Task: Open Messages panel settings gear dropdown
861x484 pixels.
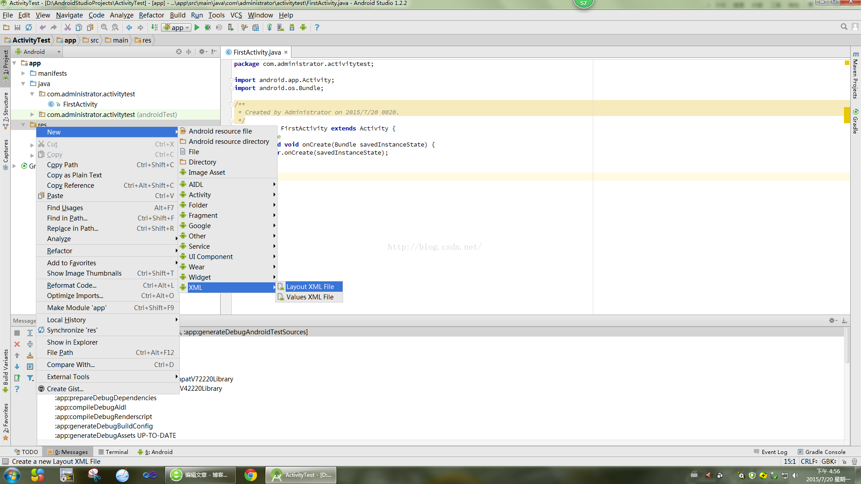Action: tap(833, 320)
